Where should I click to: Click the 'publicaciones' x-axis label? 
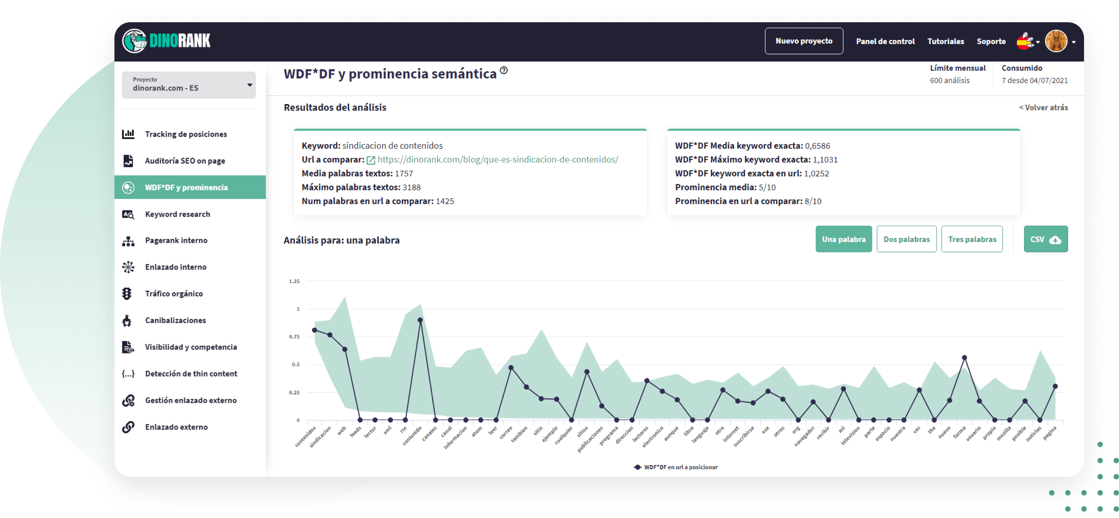click(590, 439)
